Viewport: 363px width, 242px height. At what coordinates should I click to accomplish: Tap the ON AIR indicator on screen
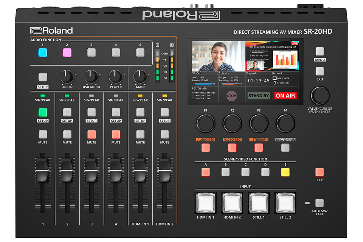285,96
